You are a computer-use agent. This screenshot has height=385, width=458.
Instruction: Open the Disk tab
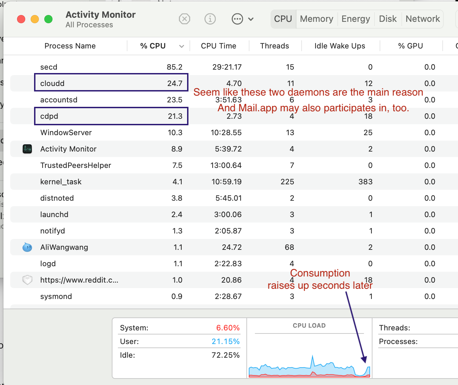[x=388, y=19]
